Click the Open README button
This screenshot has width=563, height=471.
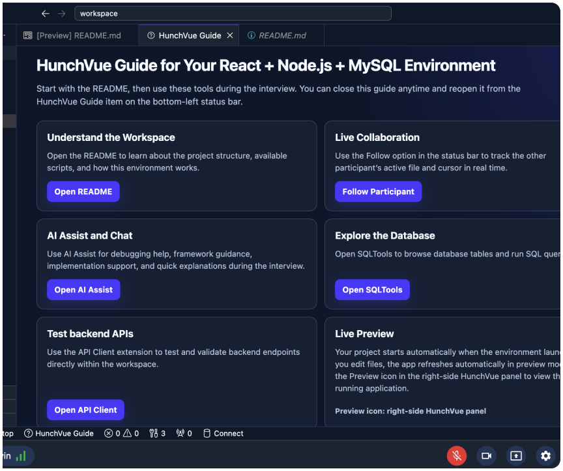click(x=83, y=192)
